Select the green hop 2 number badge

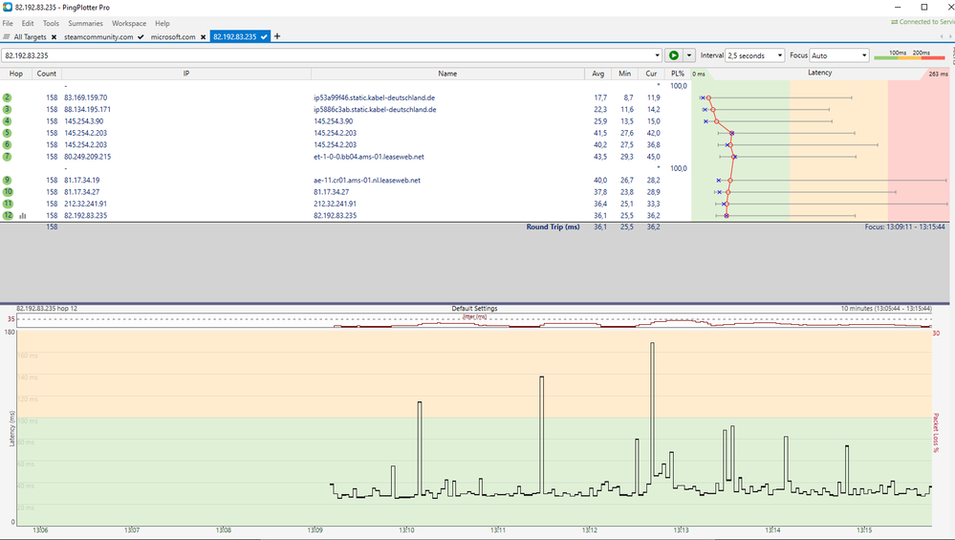point(8,97)
